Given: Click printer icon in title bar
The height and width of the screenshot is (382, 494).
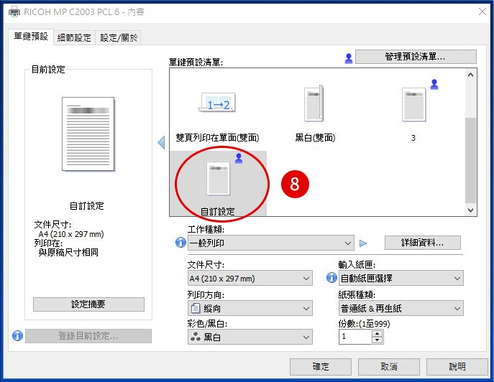Looking at the screenshot, I should click(x=14, y=12).
